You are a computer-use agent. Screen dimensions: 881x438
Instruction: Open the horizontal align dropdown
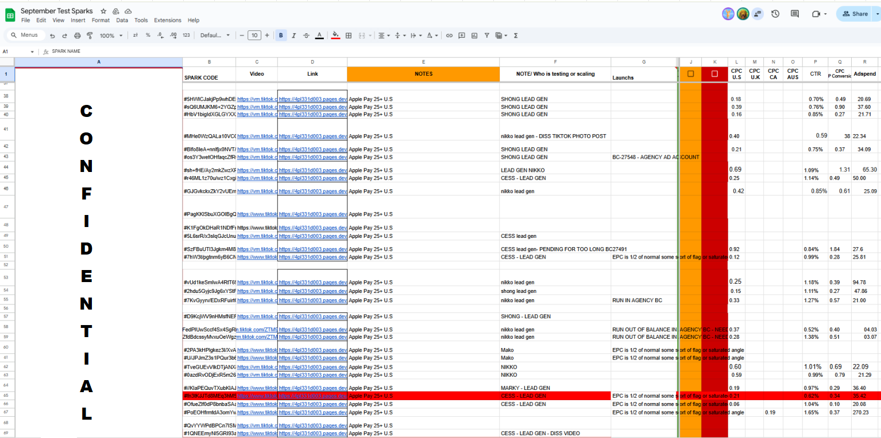[x=383, y=36]
